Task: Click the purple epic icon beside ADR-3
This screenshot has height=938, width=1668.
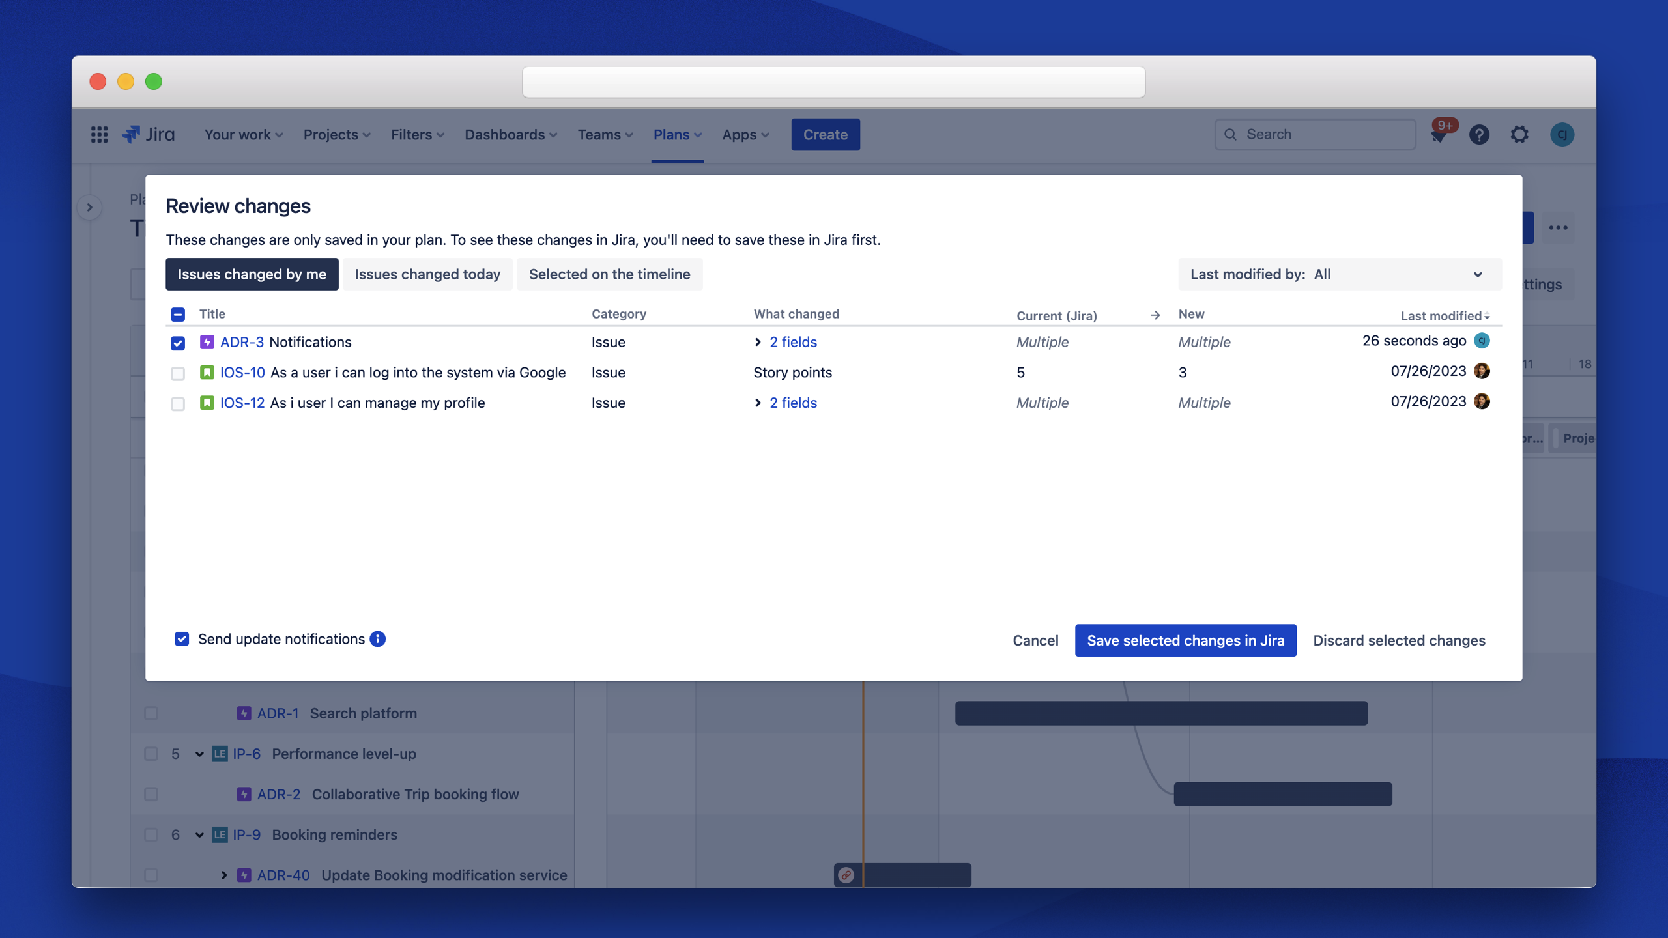Action: point(207,342)
